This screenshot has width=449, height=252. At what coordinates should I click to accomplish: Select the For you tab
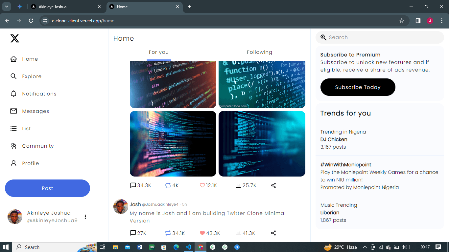pos(159,52)
